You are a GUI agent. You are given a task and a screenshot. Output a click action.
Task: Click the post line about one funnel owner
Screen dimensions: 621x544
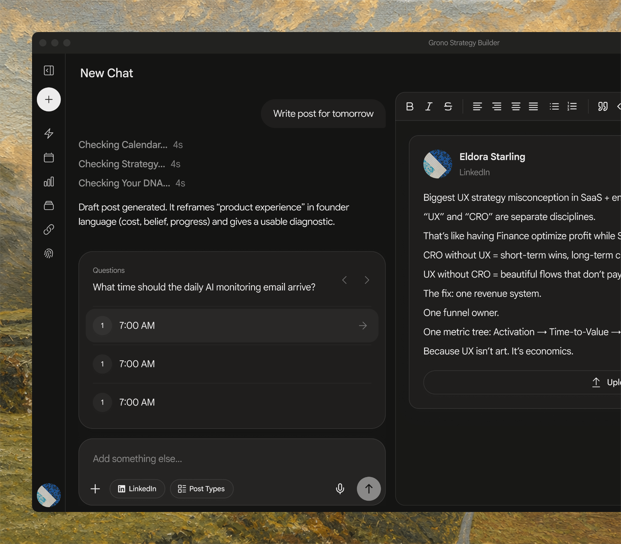coord(461,313)
